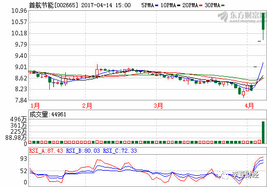This screenshot has width=267, height=187.
Task: Click the timestamp 2017-04-14 15:00
Action: click(x=106, y=5)
